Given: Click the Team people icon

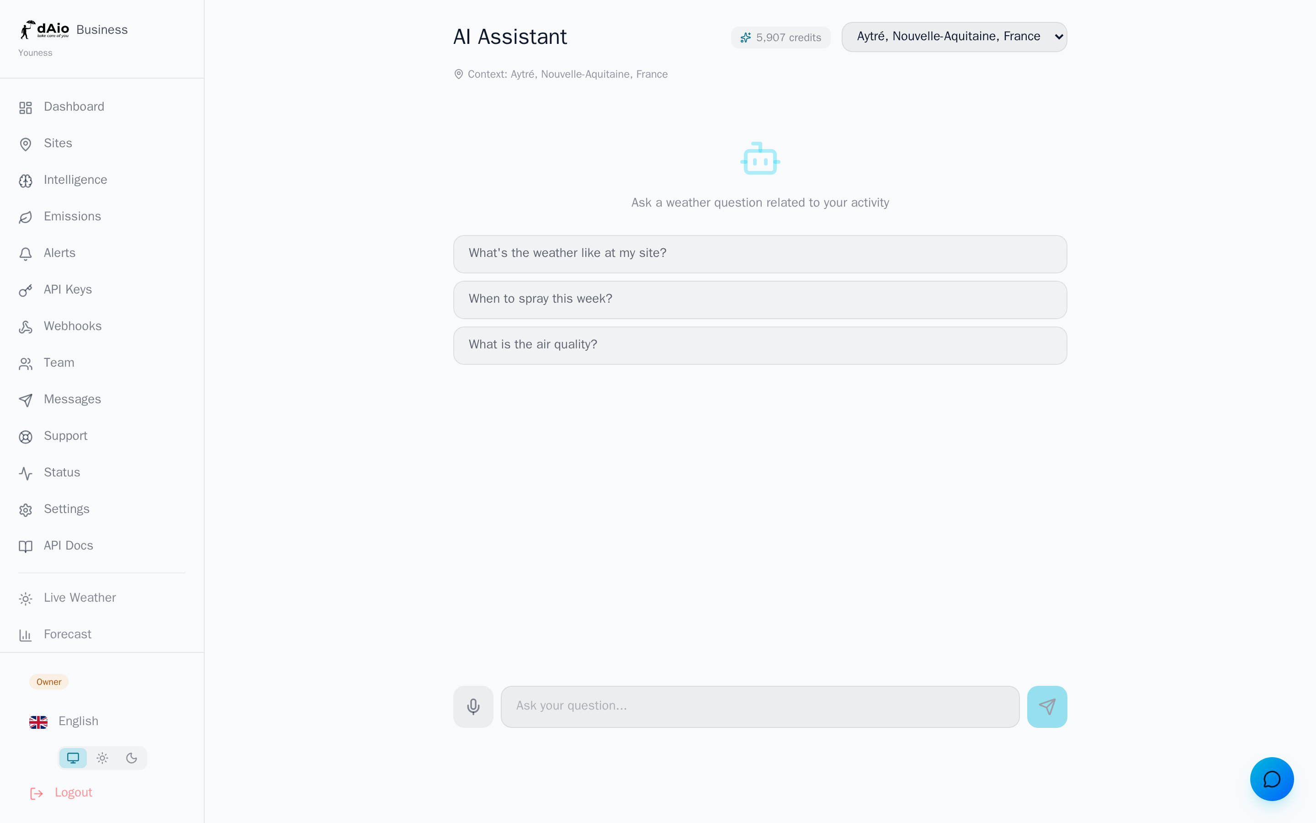Looking at the screenshot, I should 26,363.
